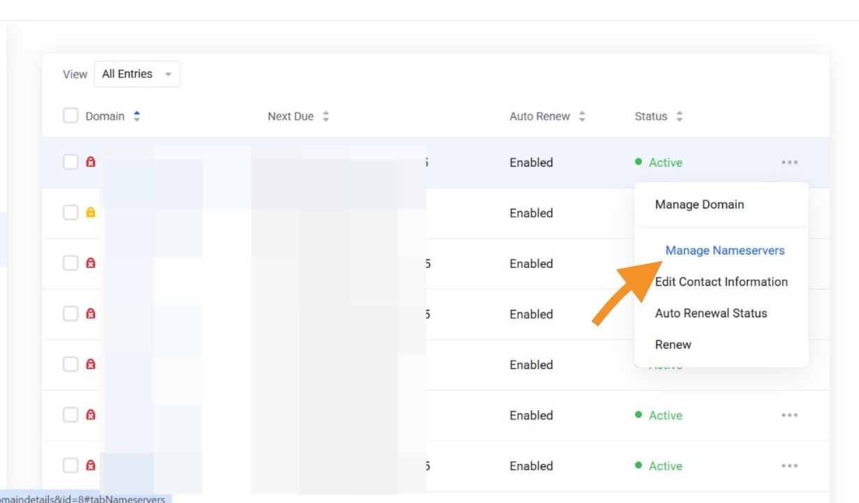This screenshot has width=859, height=503.
Task: Click the red lock icon in first row
Action: (90, 163)
